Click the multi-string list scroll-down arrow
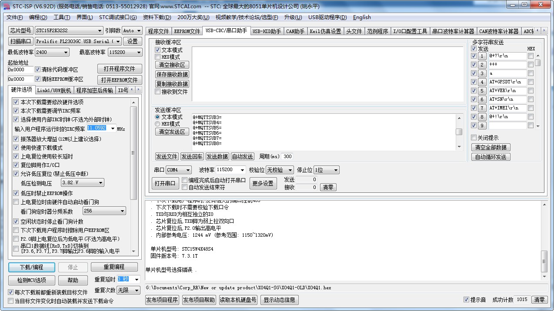This screenshot has width=554, height=311. [x=538, y=126]
